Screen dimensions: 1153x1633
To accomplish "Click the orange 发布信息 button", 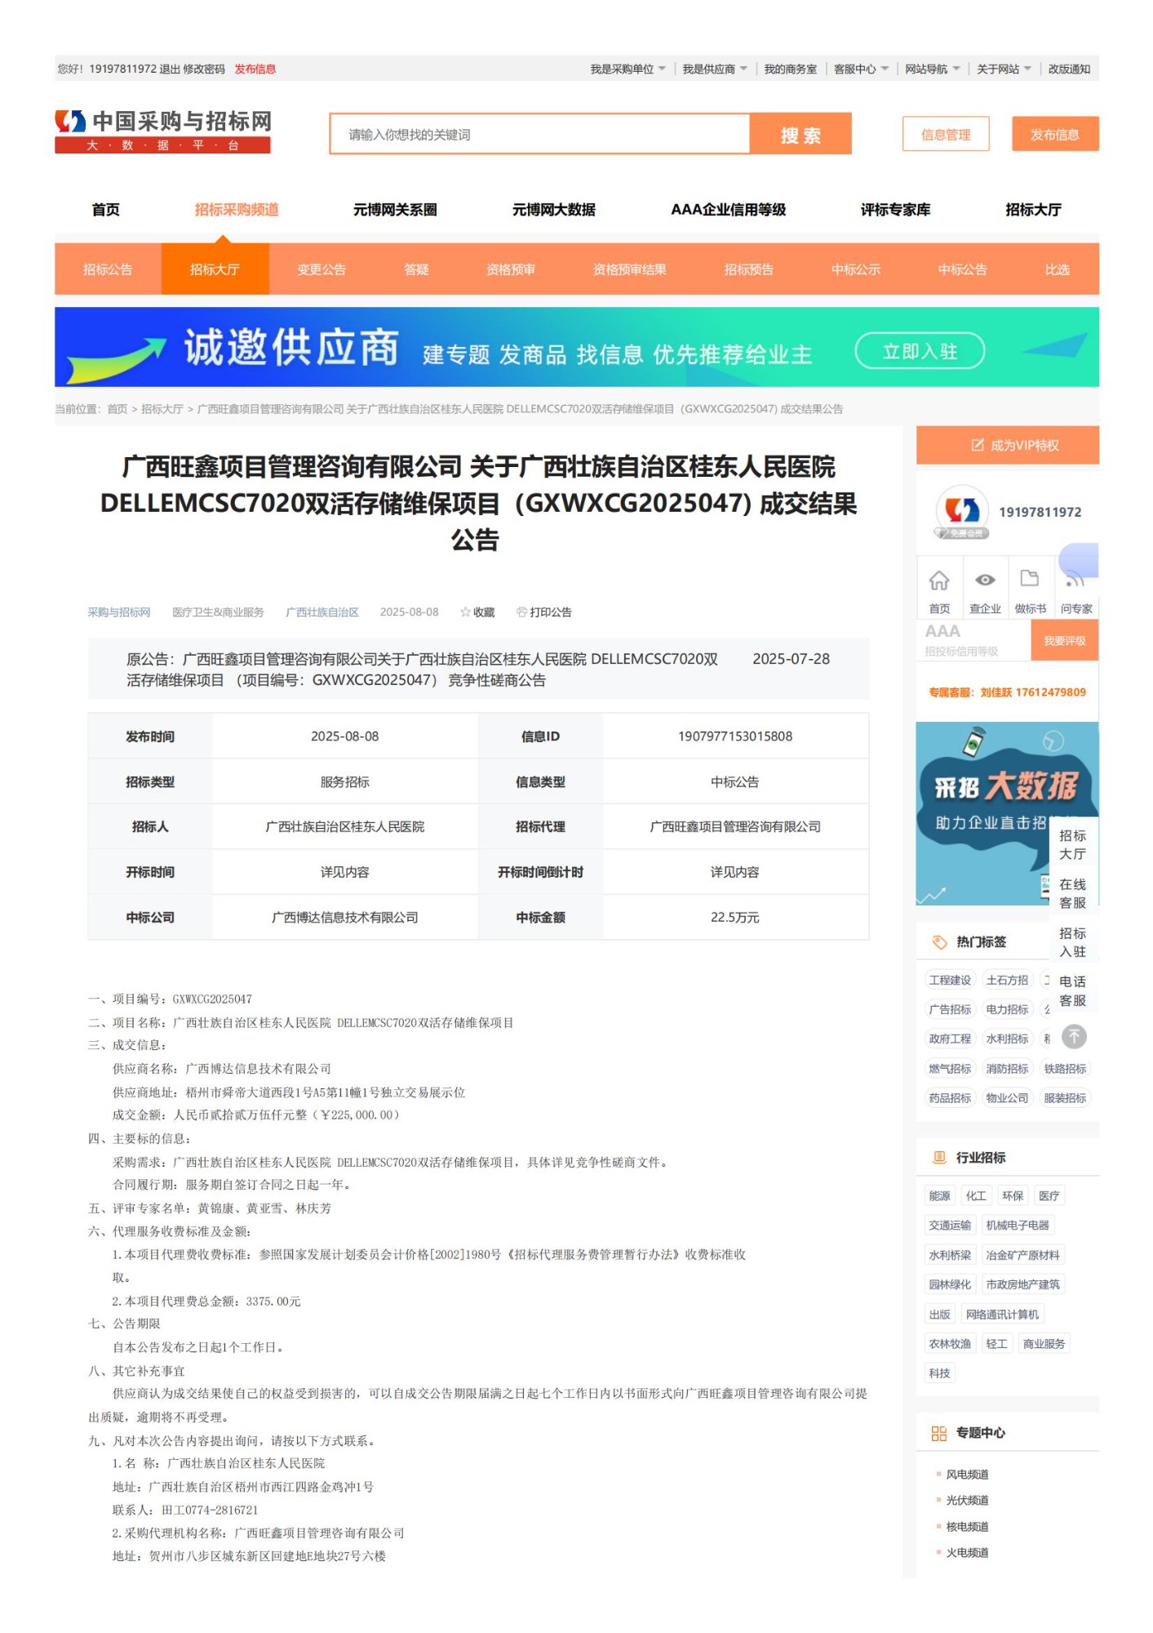I will click(1055, 134).
